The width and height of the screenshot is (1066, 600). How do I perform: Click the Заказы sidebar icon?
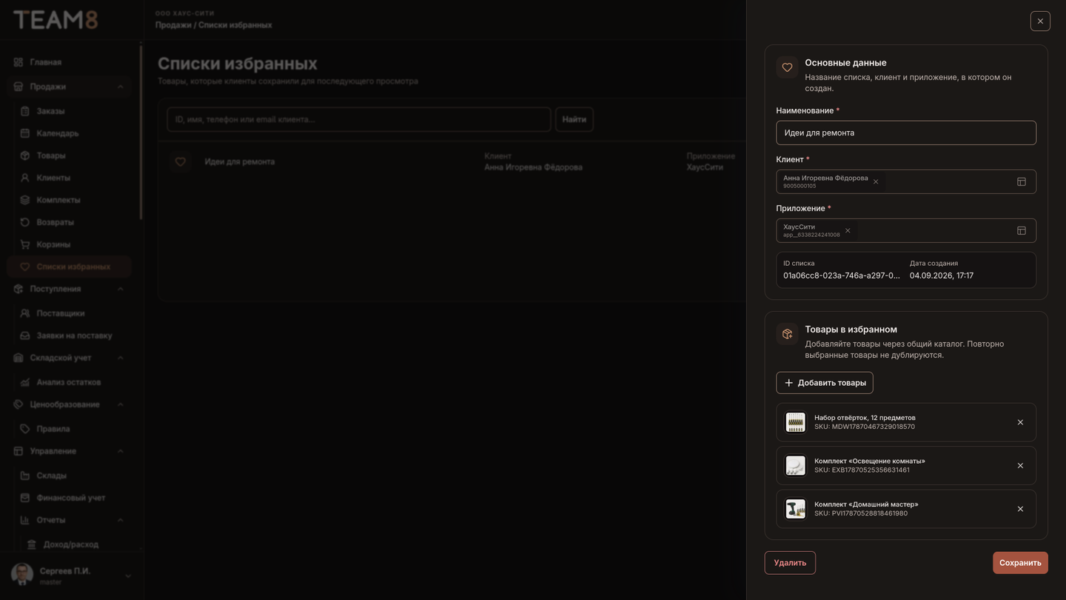24,111
